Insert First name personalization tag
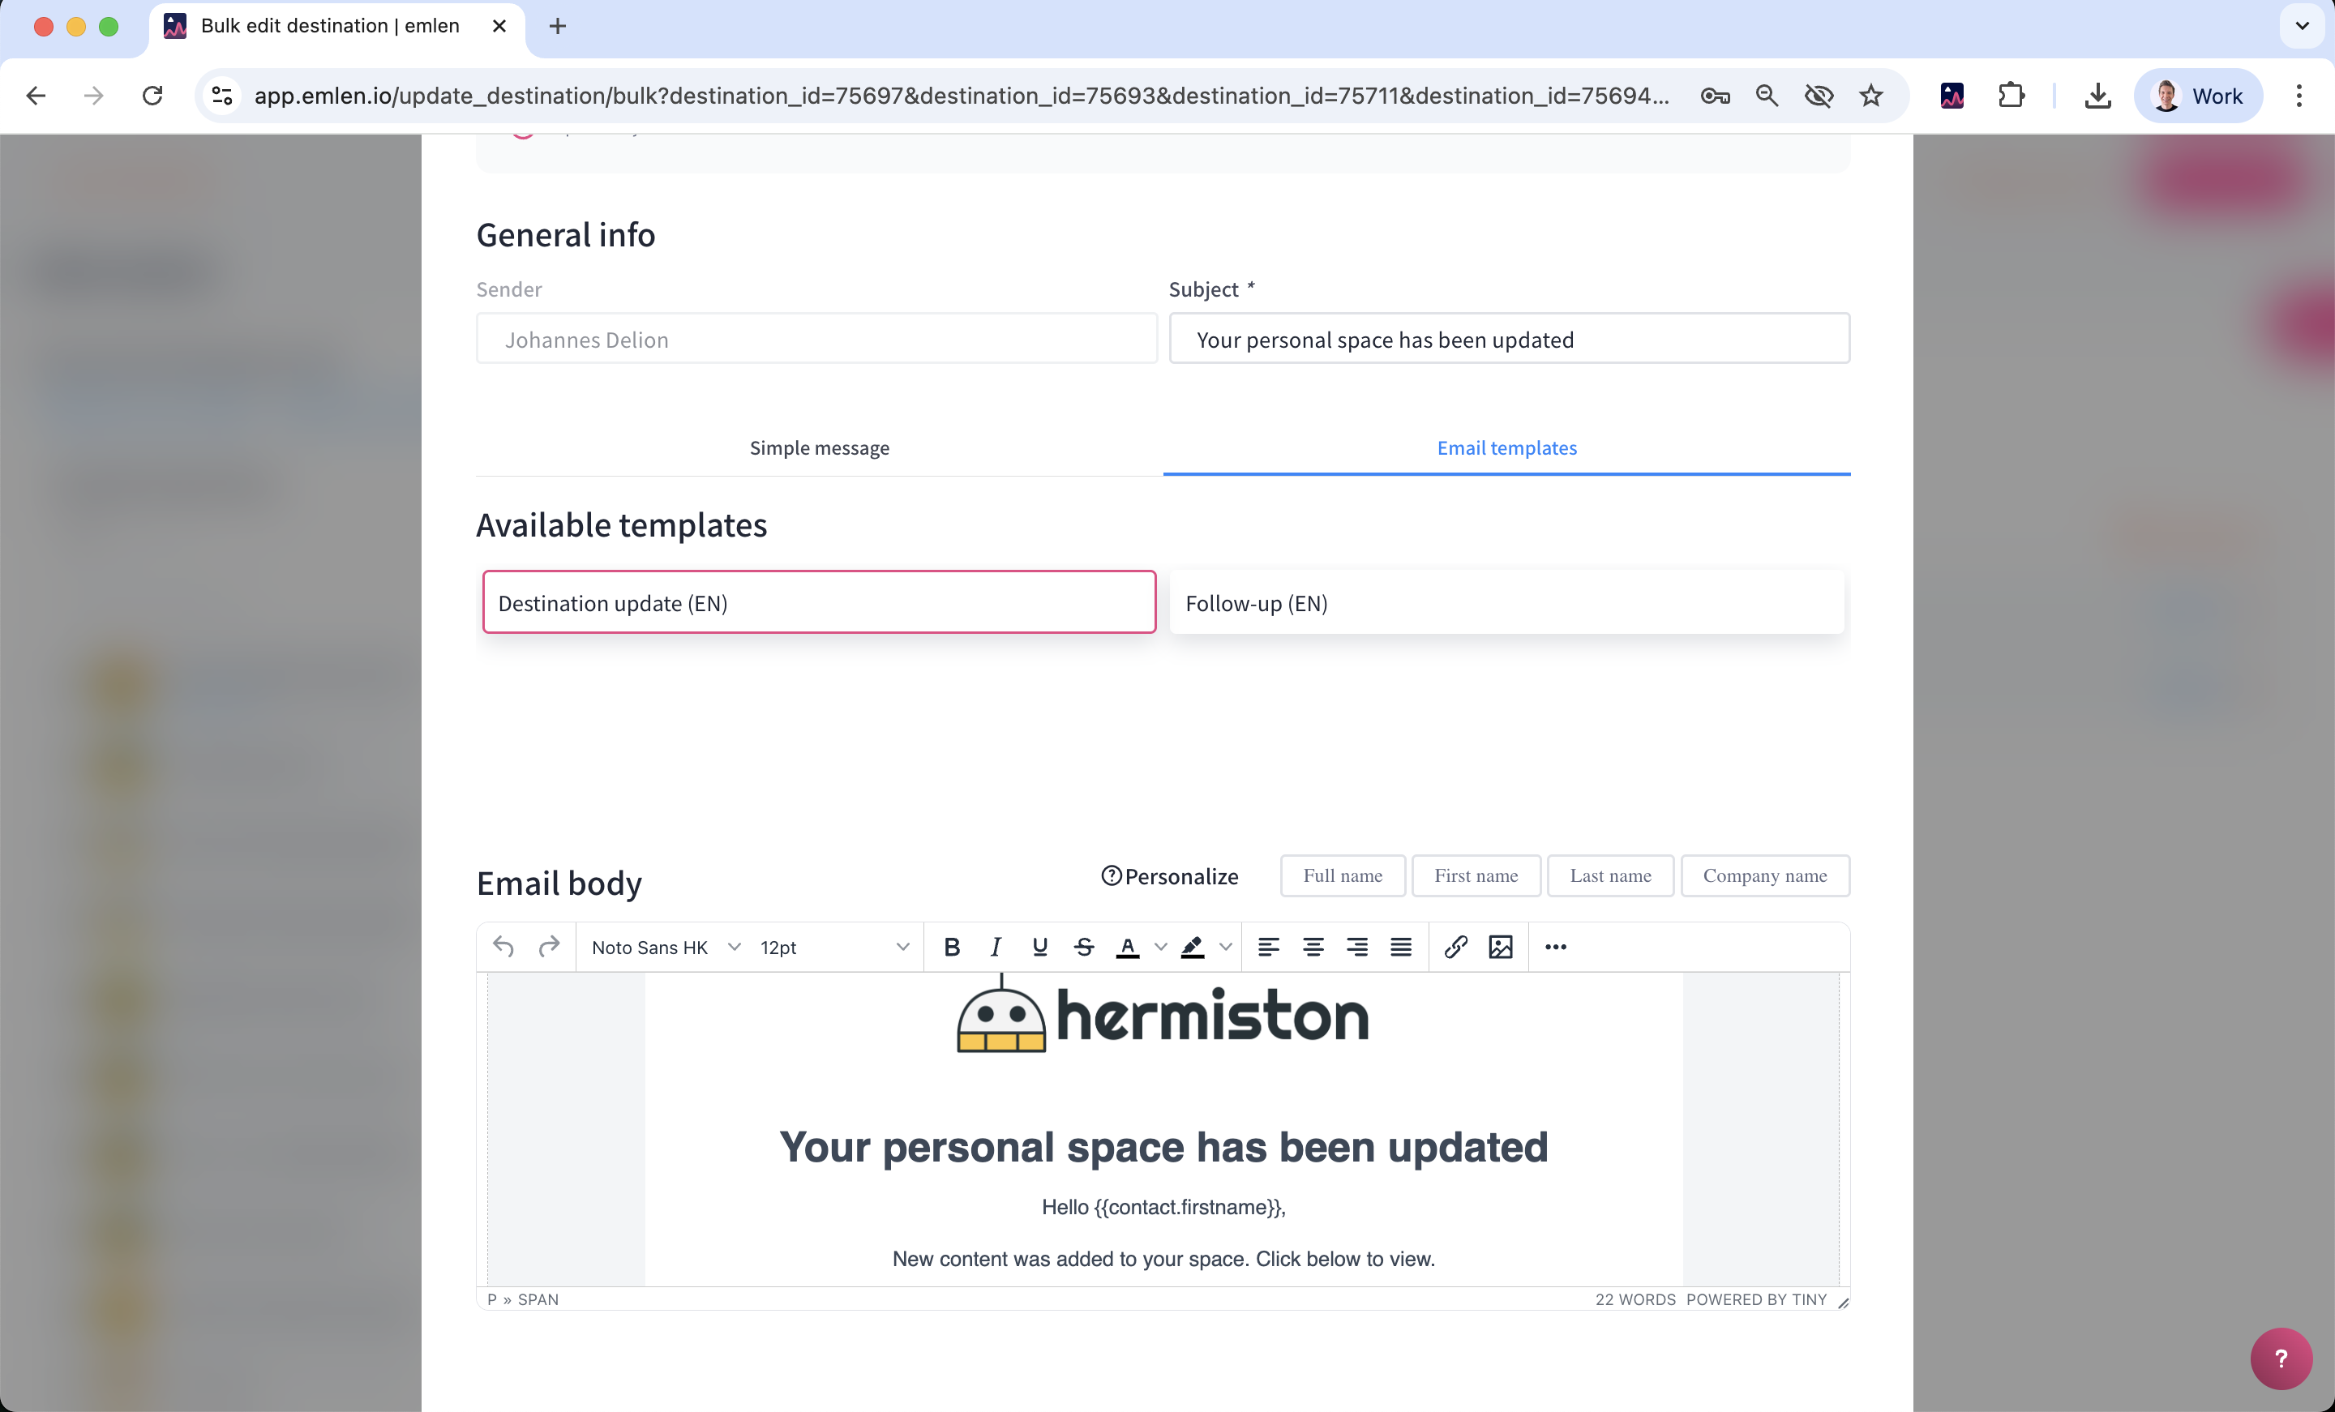The image size is (2335, 1412). pos(1476,875)
